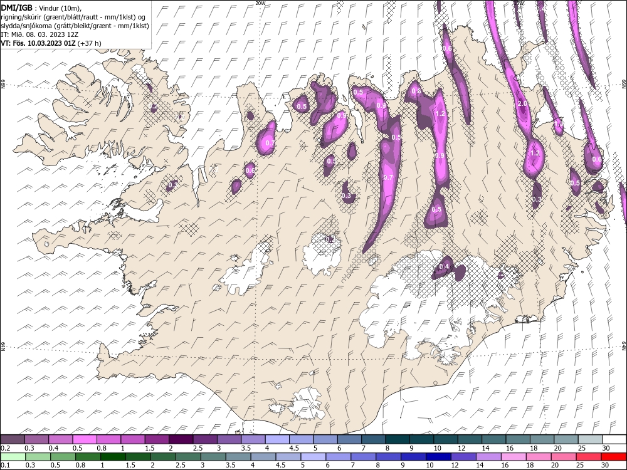This screenshot has height=470, width=627.
Task: Click the '0.4' value over the glacier area
Action: [444, 266]
